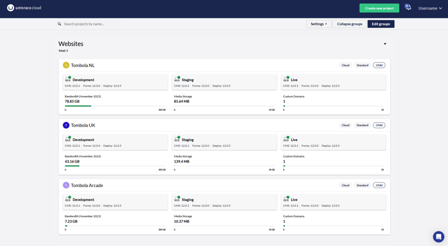Click the Cloud tag on Tombola Arcade
Screen dimensions: 448x246
(x=345, y=185)
